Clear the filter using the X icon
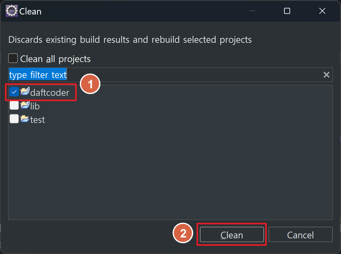 click(x=327, y=74)
